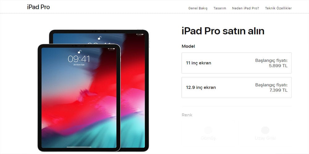Click the padlock icon on the rear iPad
The height and width of the screenshot is (154, 309).
coord(100,38)
